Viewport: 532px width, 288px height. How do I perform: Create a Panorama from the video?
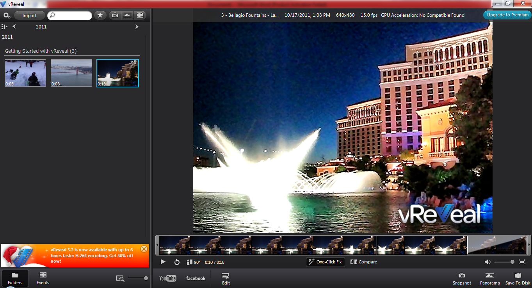pos(490,279)
